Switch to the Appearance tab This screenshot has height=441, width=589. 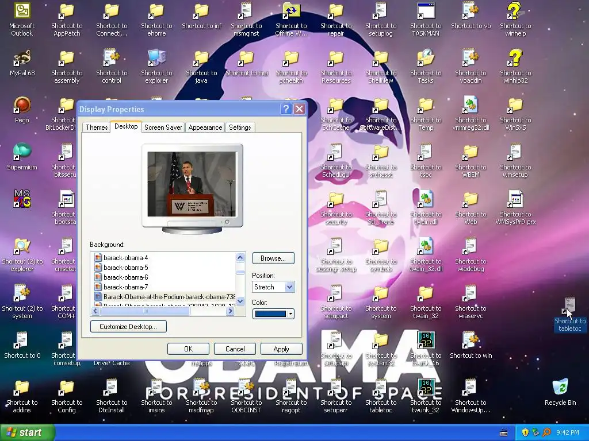(x=205, y=127)
